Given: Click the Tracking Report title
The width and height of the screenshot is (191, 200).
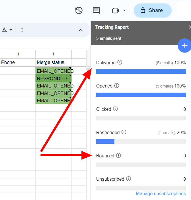Looking at the screenshot, I should [x=112, y=27].
